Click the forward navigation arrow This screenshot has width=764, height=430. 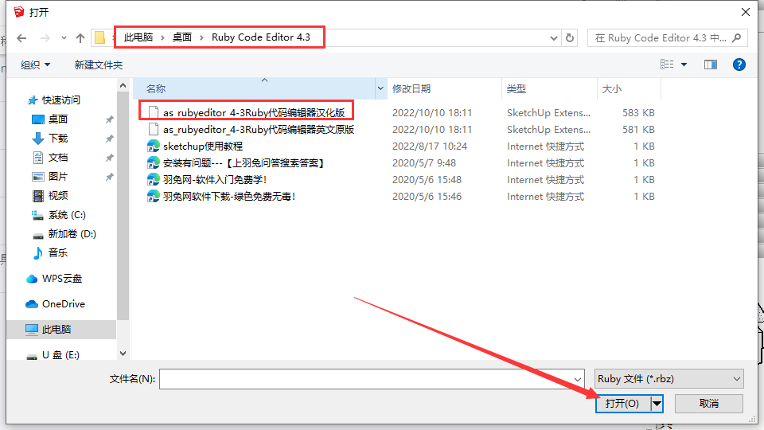click(45, 38)
